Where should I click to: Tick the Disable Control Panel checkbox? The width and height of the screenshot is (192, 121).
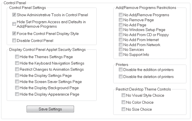(14, 41)
